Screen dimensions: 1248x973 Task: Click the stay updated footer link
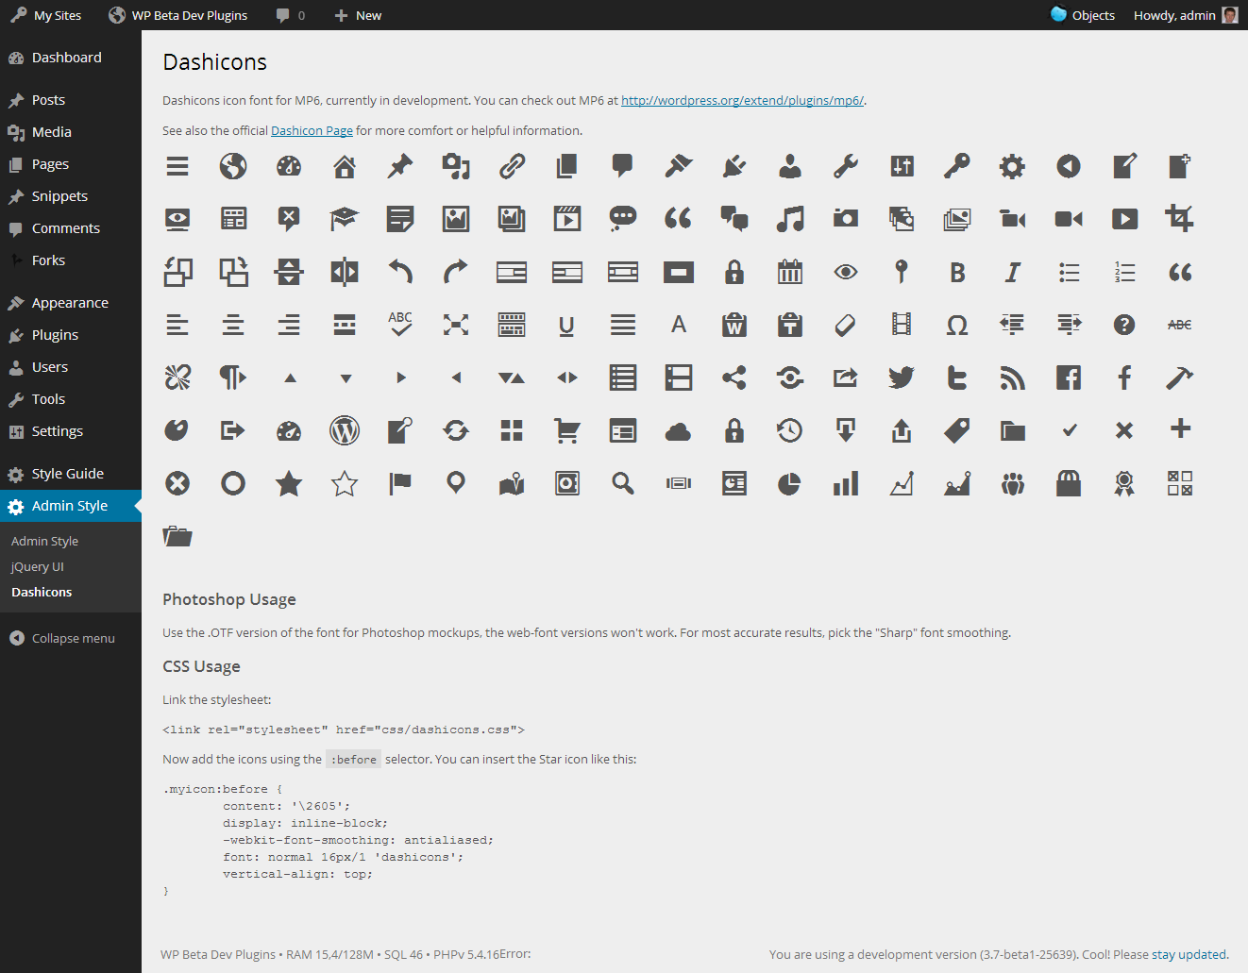click(x=1189, y=954)
